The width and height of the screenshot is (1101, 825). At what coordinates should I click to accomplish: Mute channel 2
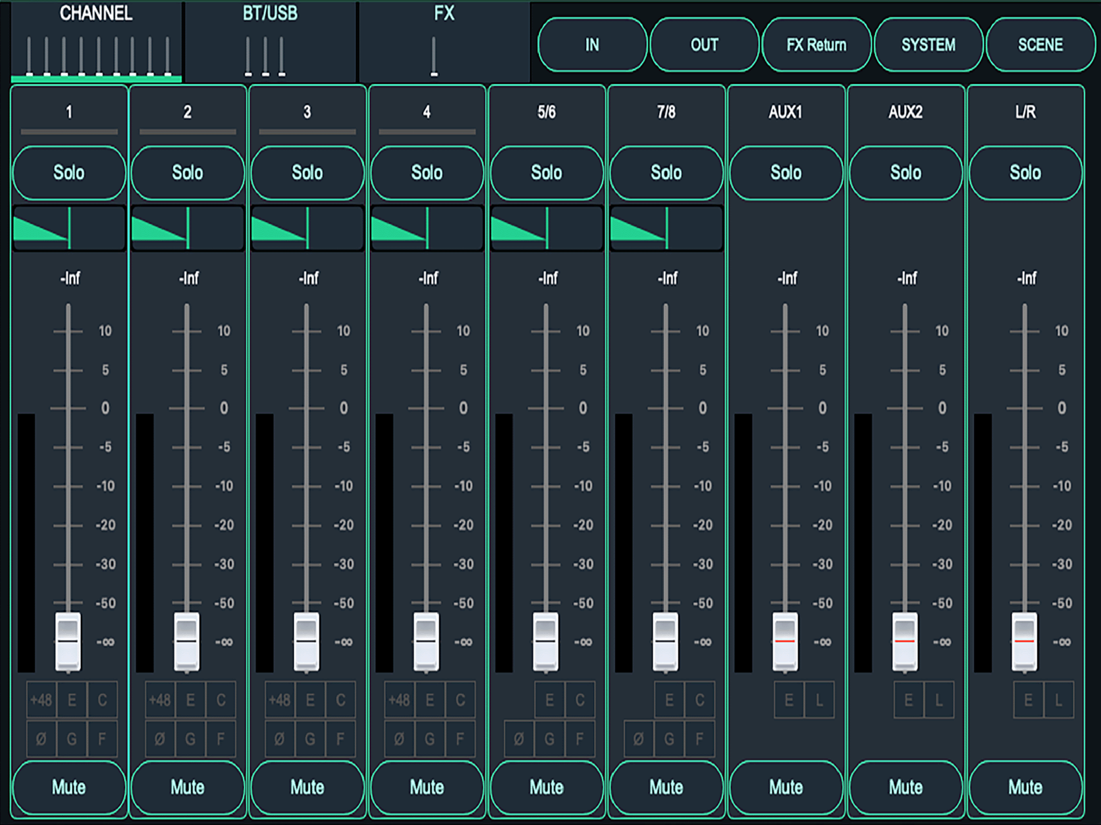188,787
